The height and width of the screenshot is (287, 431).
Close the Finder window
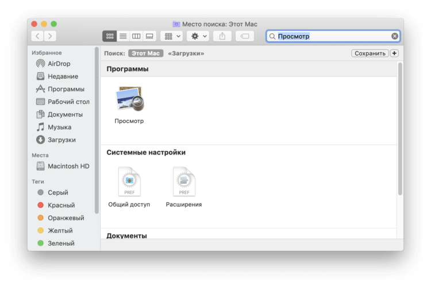pos(34,24)
